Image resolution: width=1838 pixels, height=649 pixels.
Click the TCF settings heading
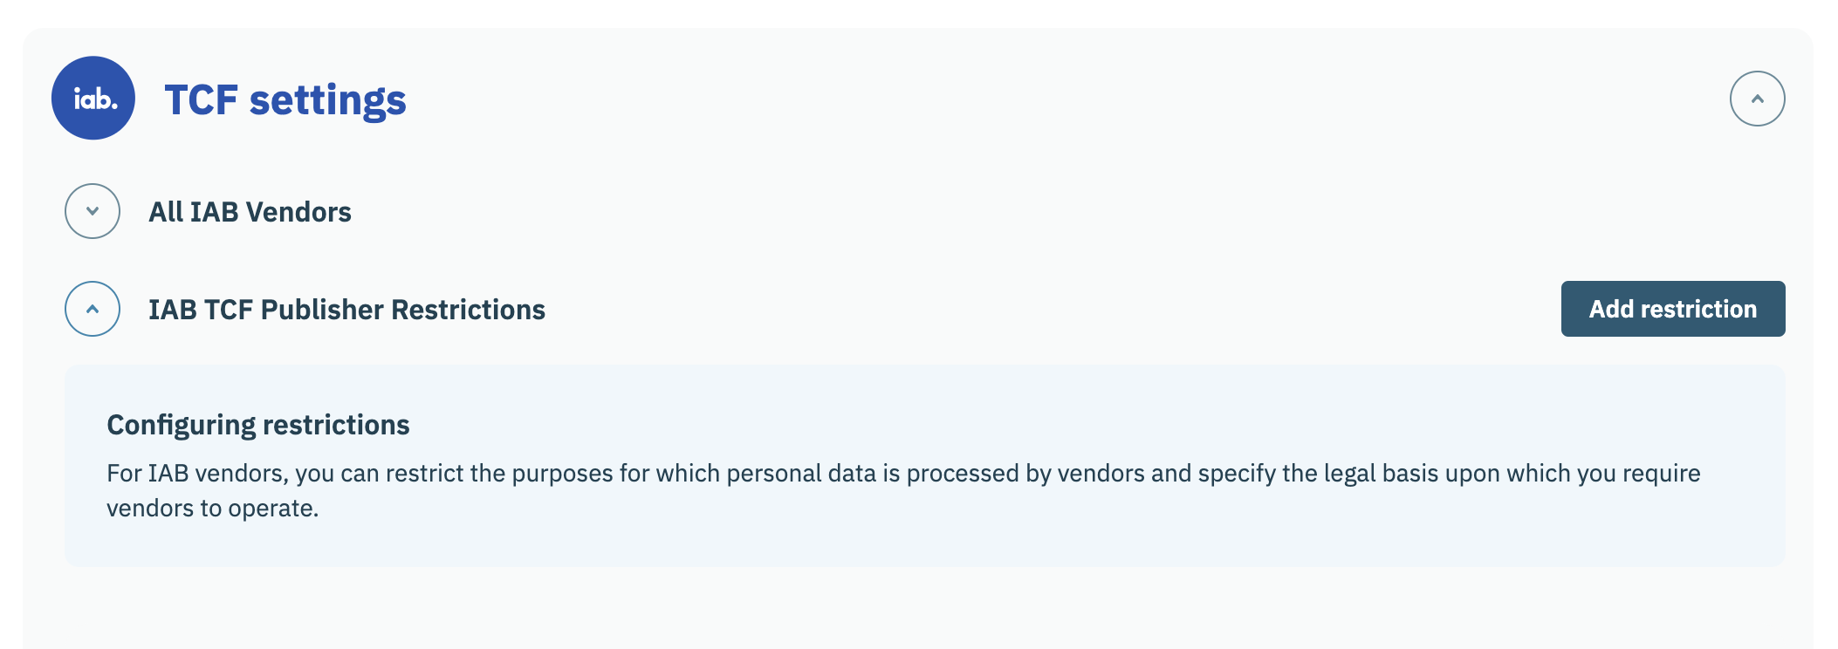point(285,99)
